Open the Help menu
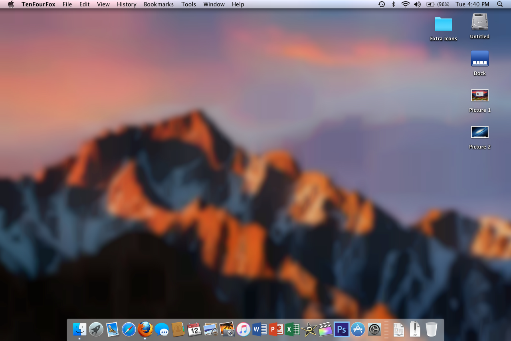The height and width of the screenshot is (341, 511). (x=238, y=4)
